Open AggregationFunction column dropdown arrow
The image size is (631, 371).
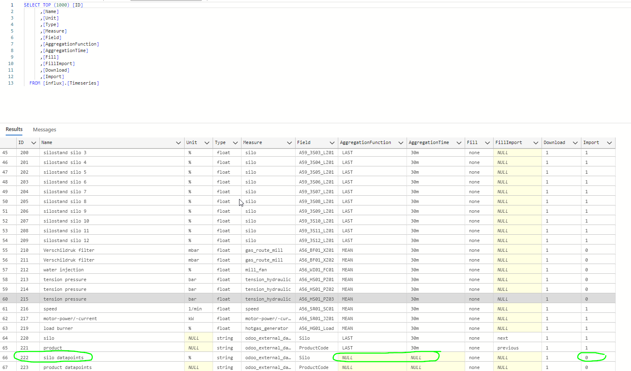(400, 143)
